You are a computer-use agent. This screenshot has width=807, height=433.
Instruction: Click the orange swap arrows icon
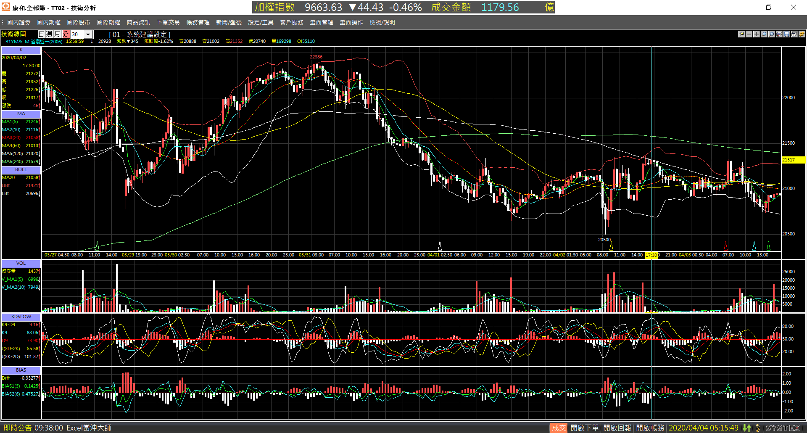pos(802,34)
